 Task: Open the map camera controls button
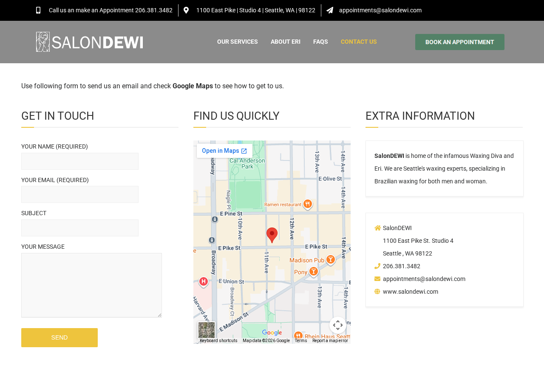(x=338, y=325)
